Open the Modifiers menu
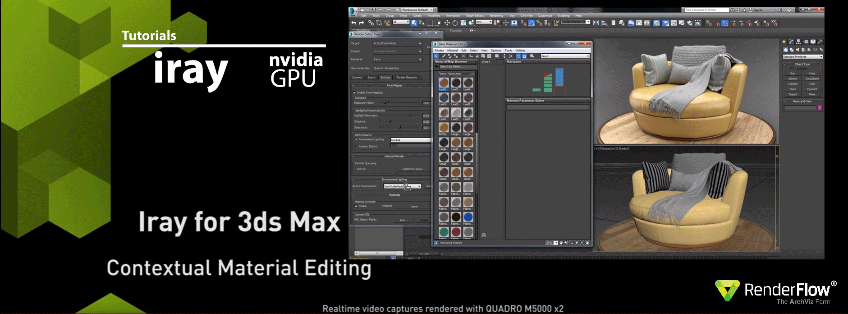This screenshot has height=314, width=848. pos(434,16)
